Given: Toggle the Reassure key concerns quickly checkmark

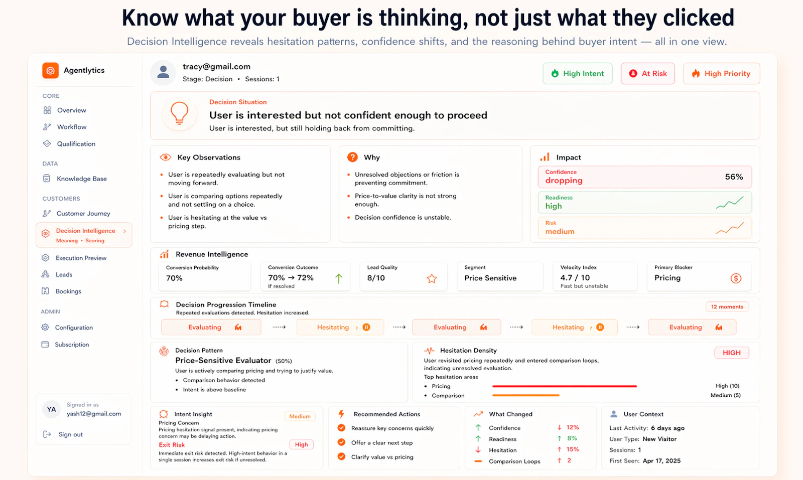Looking at the screenshot, I should (341, 428).
